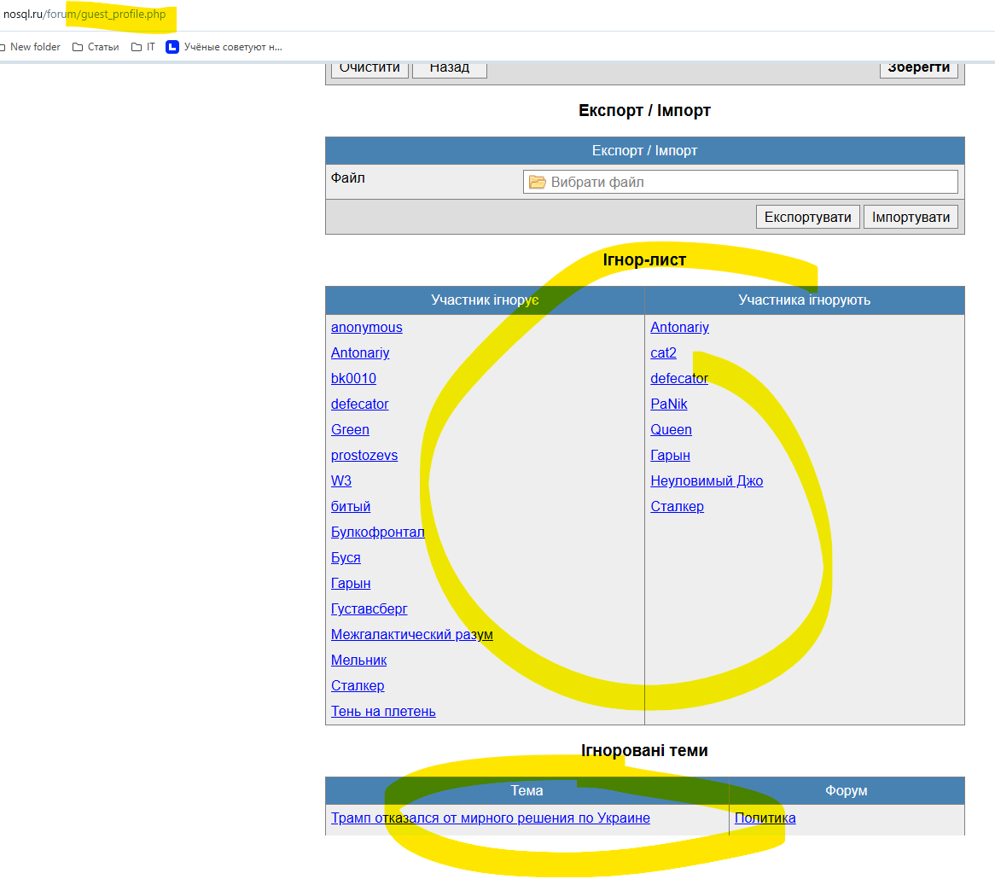The width and height of the screenshot is (995, 879).
Task: Open the Тень на плетень user link
Action: pyautogui.click(x=383, y=712)
